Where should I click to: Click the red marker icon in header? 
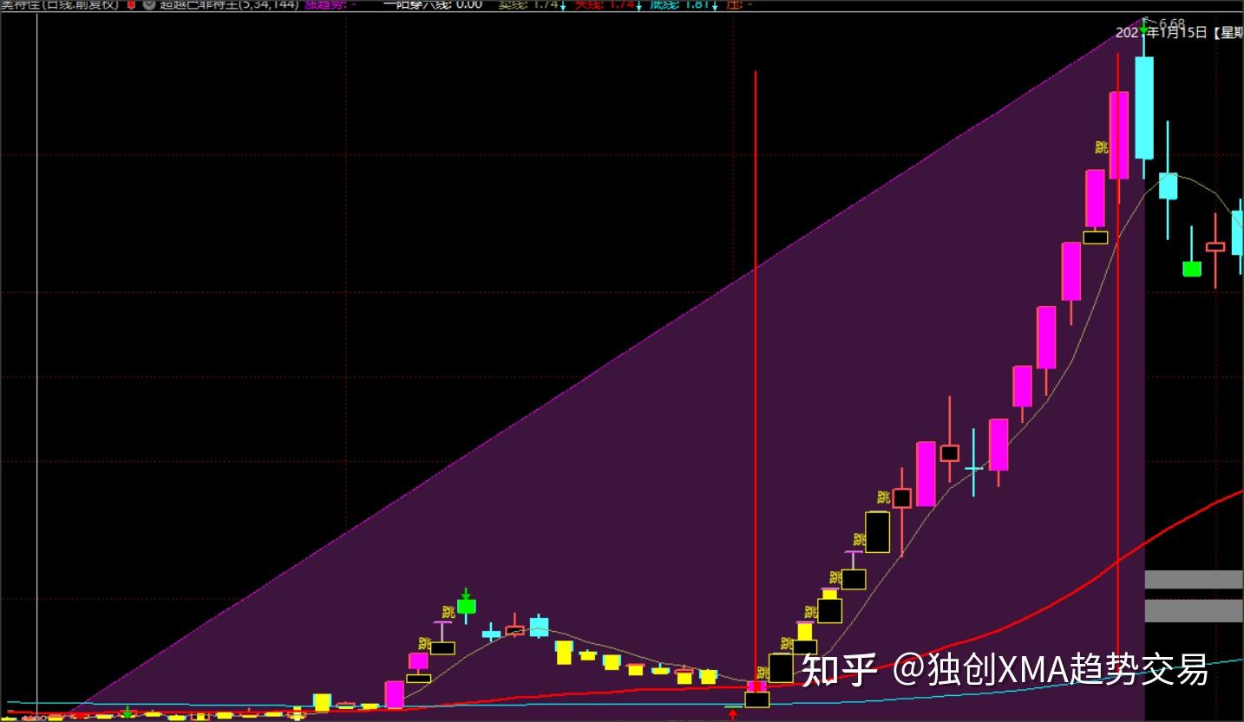point(131,4)
